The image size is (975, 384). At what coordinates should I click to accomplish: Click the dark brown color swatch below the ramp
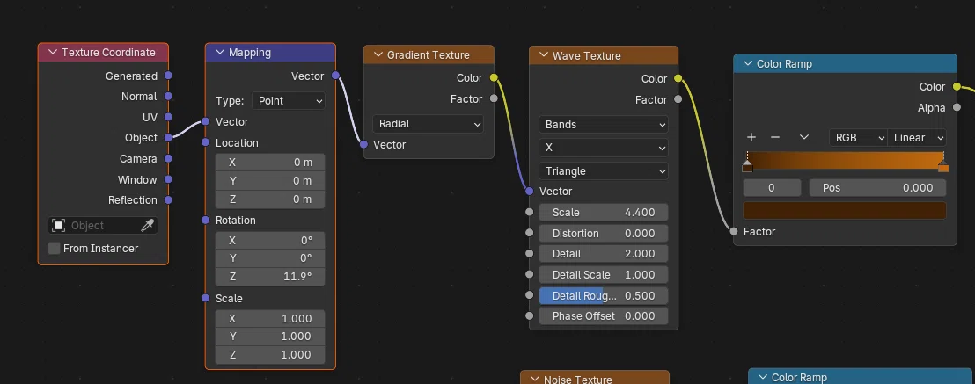click(845, 210)
